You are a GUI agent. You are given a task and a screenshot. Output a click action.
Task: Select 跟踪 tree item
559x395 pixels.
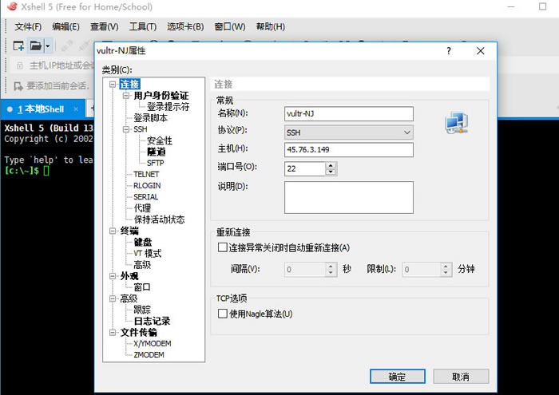[142, 310]
